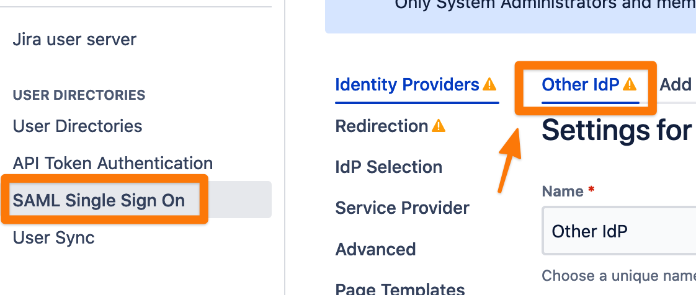This screenshot has width=696, height=295.
Task: Click the warning icon on Other IdP tab
Action: point(630,84)
